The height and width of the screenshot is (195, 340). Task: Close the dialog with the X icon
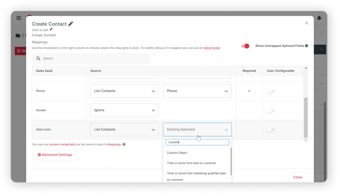306,23
